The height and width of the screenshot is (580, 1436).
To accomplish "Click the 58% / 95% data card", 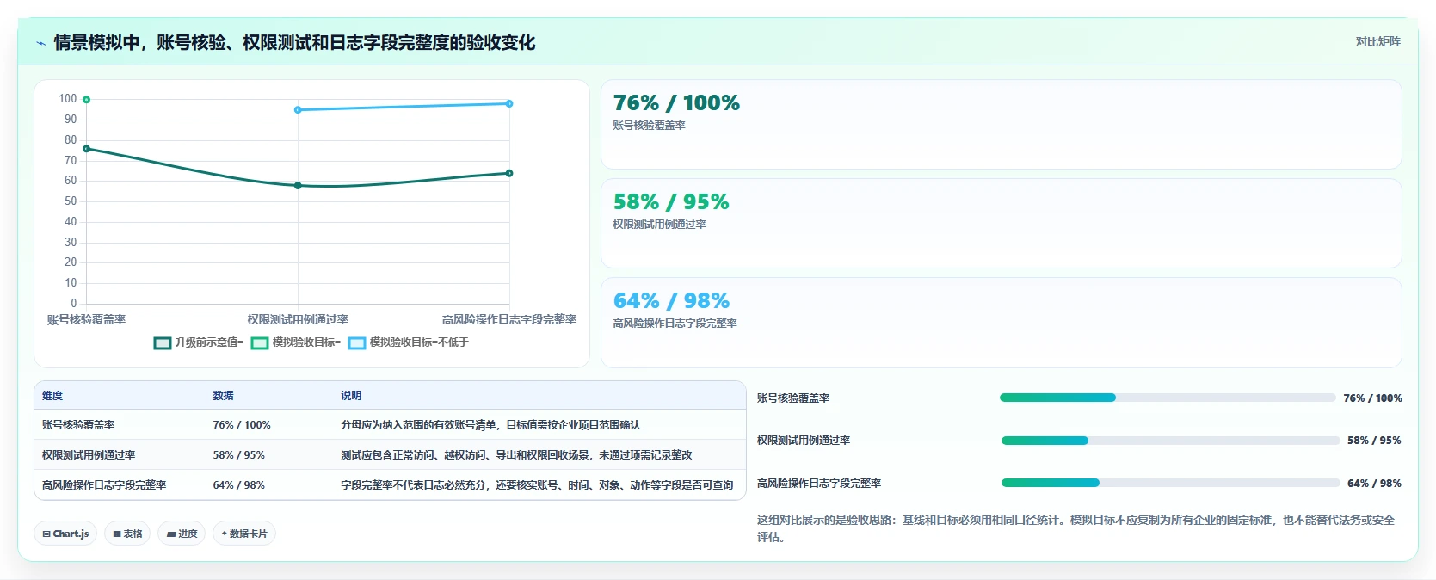I will [x=1001, y=224].
